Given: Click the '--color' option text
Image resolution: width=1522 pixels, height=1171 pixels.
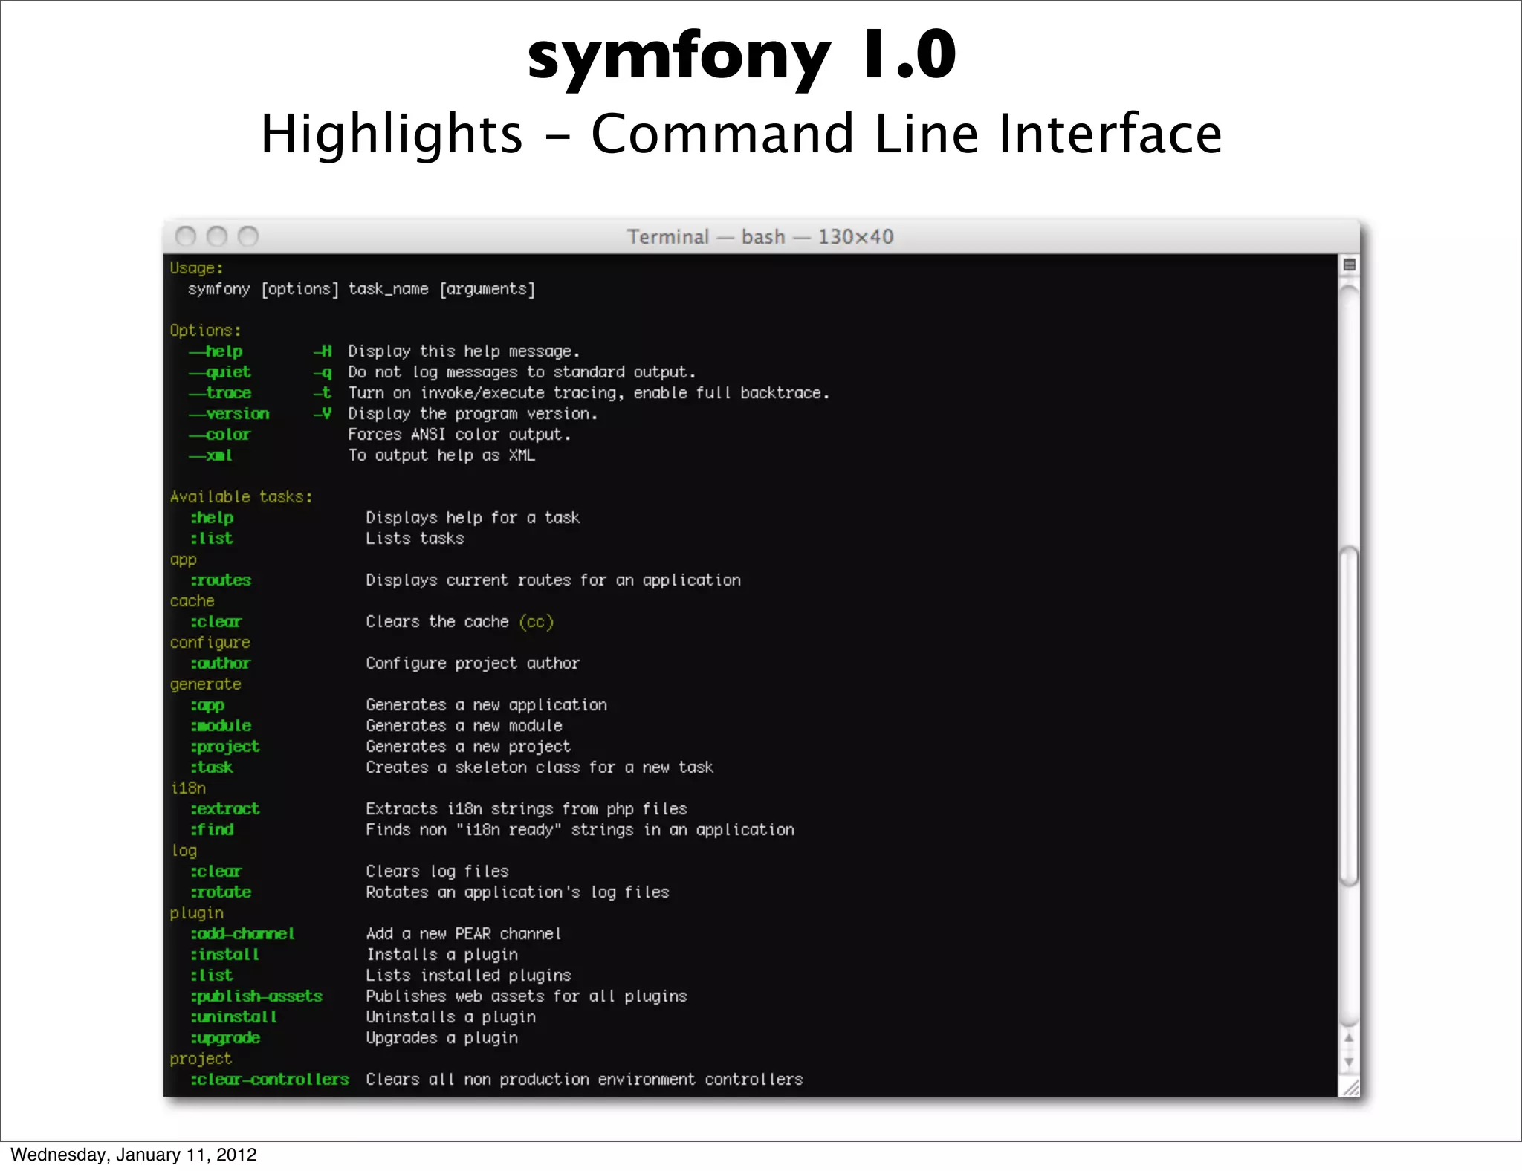Looking at the screenshot, I should (x=219, y=435).
